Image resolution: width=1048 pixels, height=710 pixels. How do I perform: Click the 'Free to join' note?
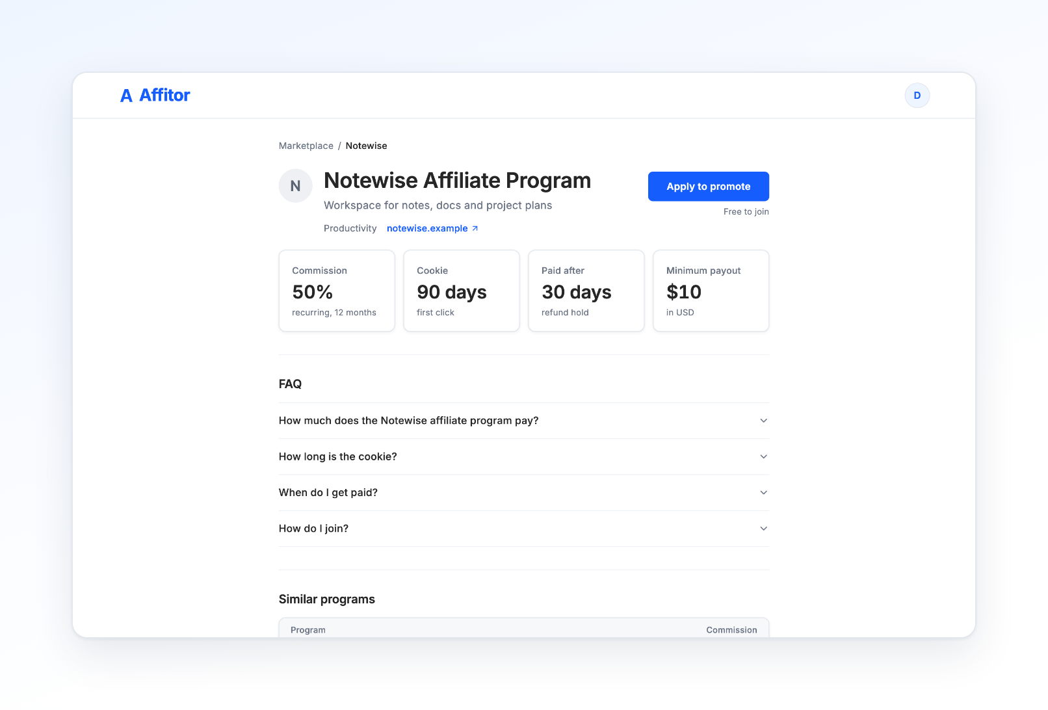point(746,212)
